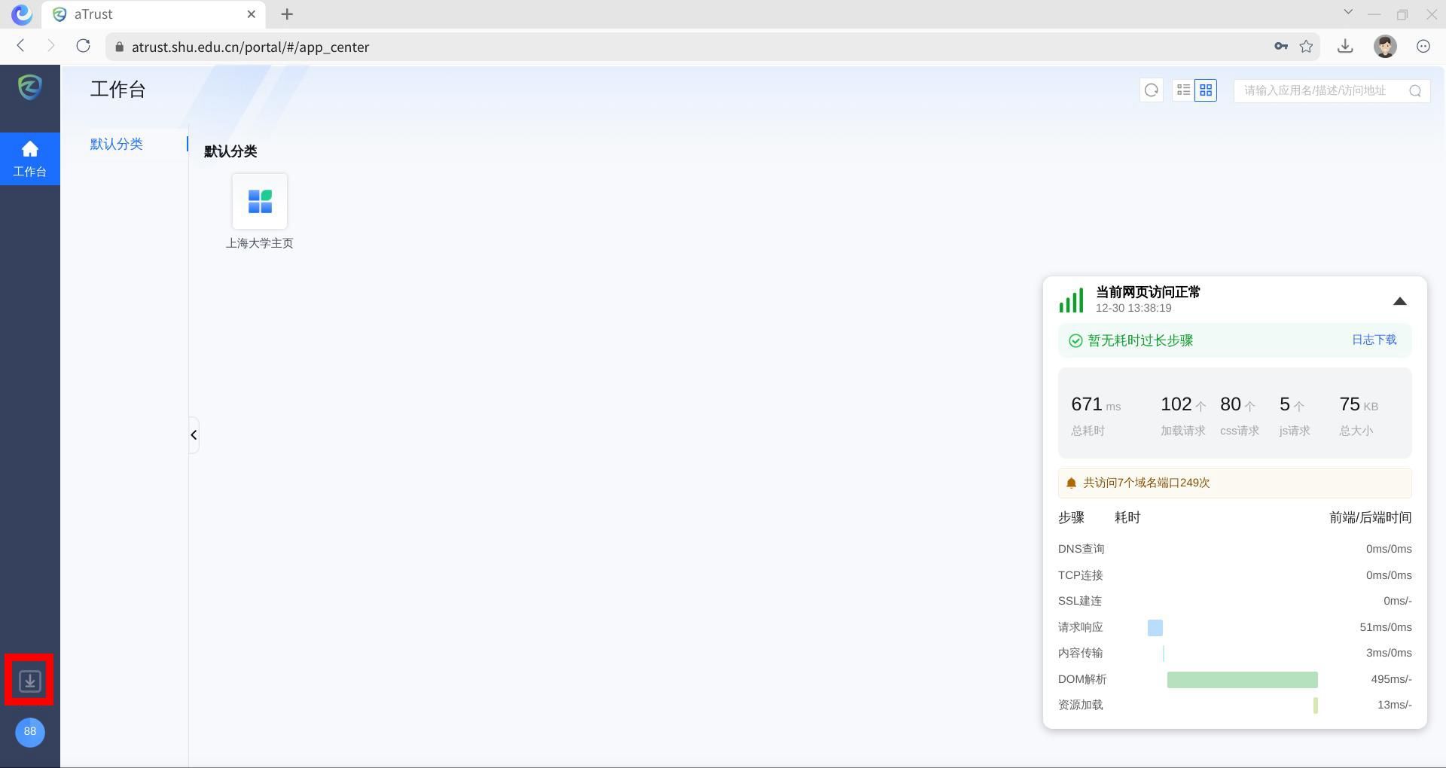Switch to list view layout

tap(1183, 90)
